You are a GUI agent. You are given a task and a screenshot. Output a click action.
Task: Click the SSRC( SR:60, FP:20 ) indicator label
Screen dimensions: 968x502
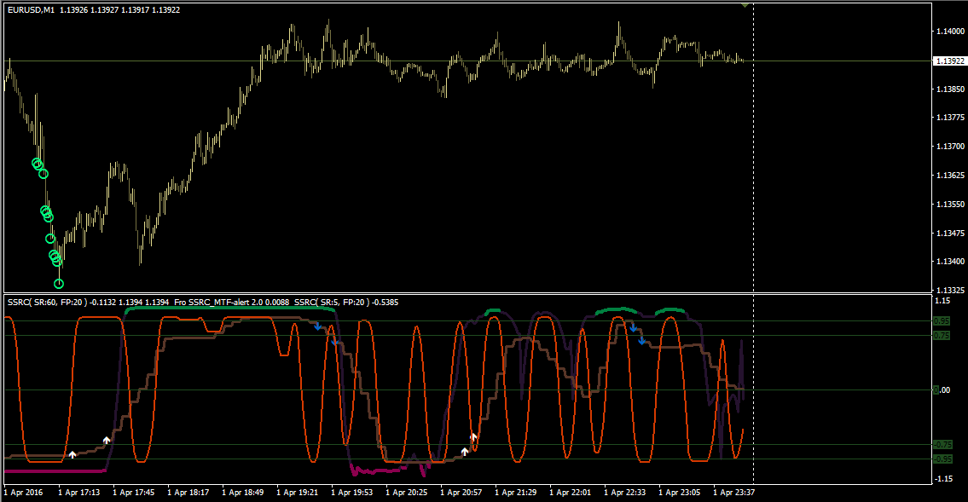pyautogui.click(x=48, y=303)
